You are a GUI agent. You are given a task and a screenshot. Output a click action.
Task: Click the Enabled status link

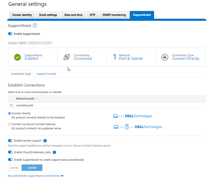click(31, 59)
